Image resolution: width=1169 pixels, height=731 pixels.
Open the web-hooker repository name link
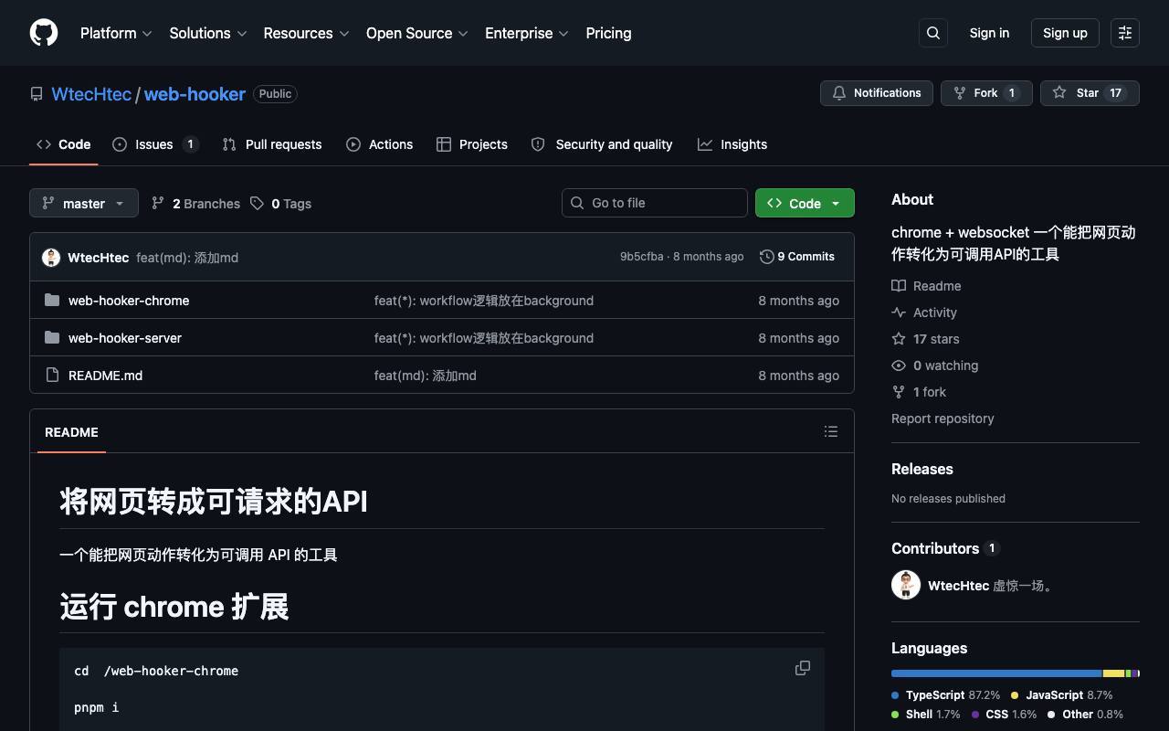(x=195, y=94)
